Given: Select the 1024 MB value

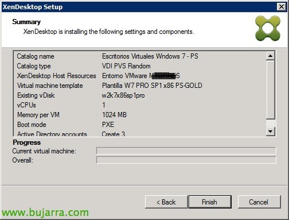Looking at the screenshot, I should (114, 115).
